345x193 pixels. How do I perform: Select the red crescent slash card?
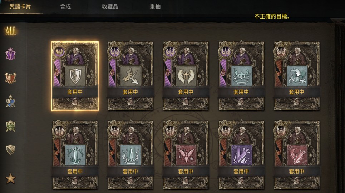click(x=297, y=155)
